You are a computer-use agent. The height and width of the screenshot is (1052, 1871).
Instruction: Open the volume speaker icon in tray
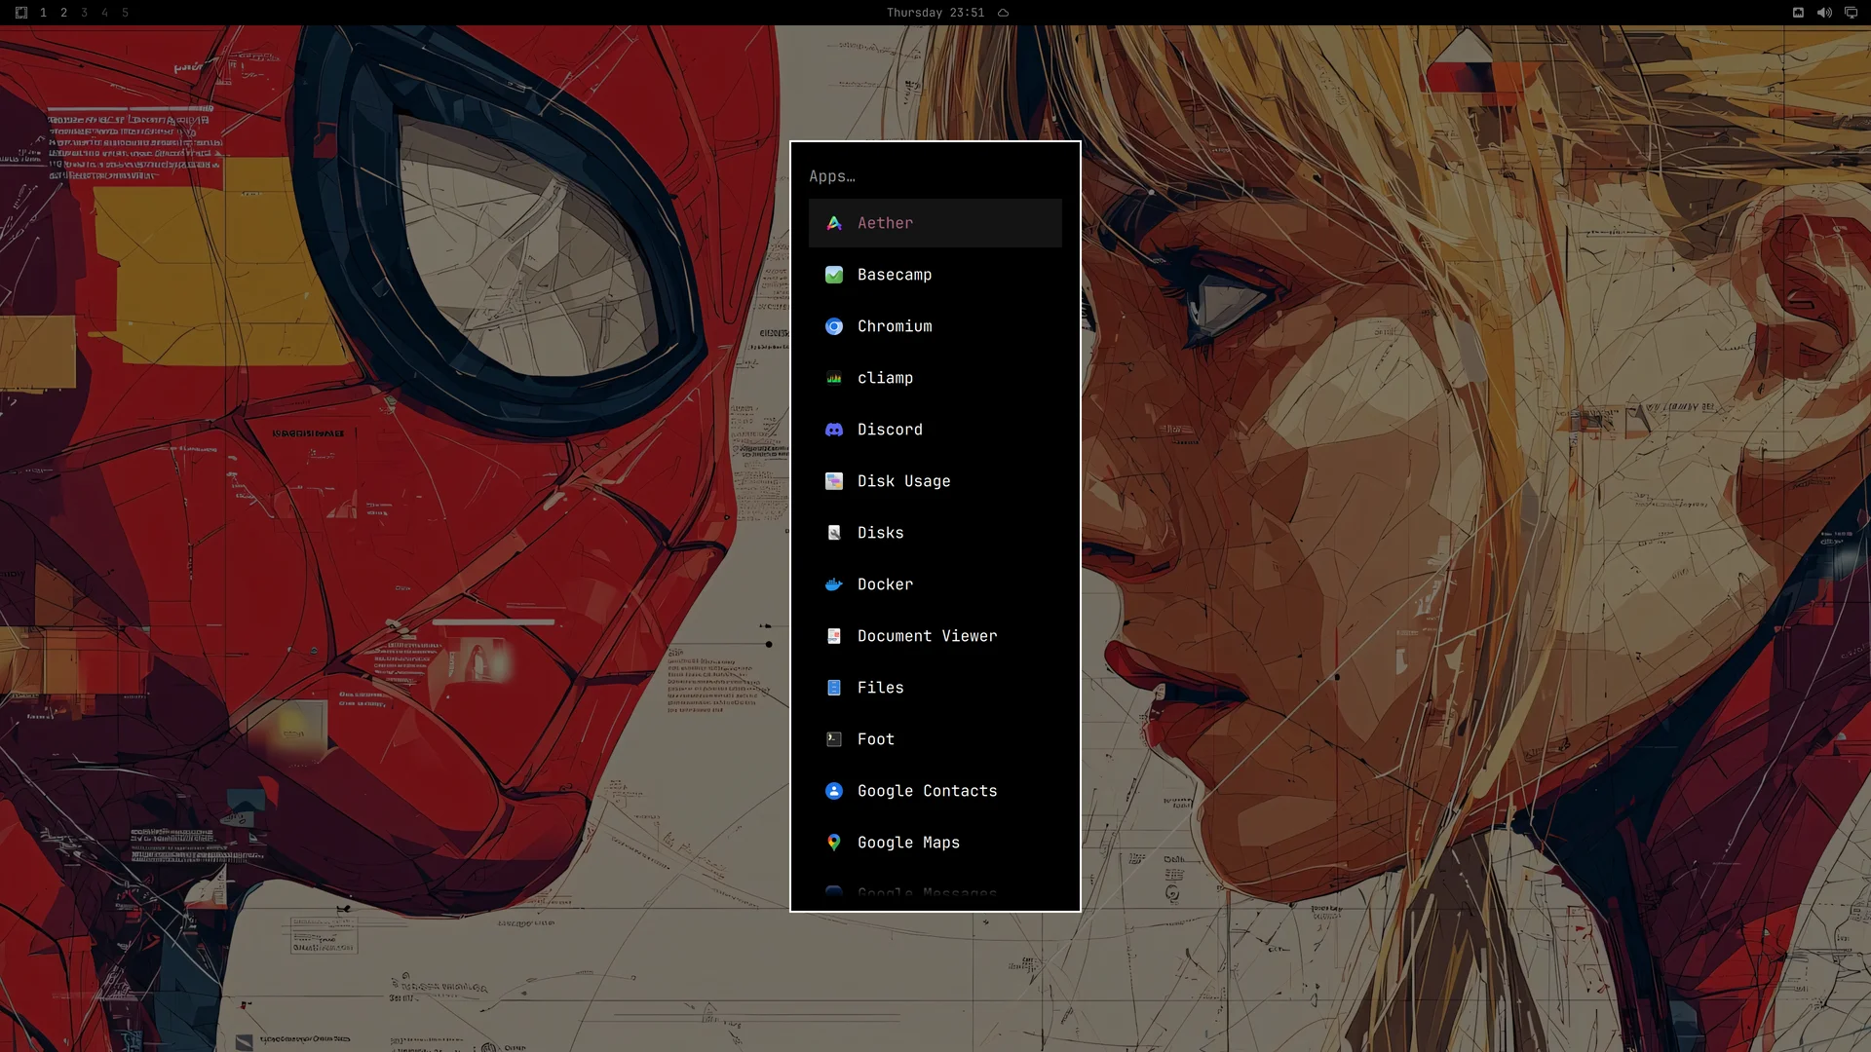pyautogui.click(x=1824, y=13)
